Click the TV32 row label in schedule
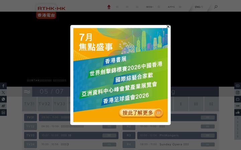The height and width of the screenshot is (150, 241). 30,126
